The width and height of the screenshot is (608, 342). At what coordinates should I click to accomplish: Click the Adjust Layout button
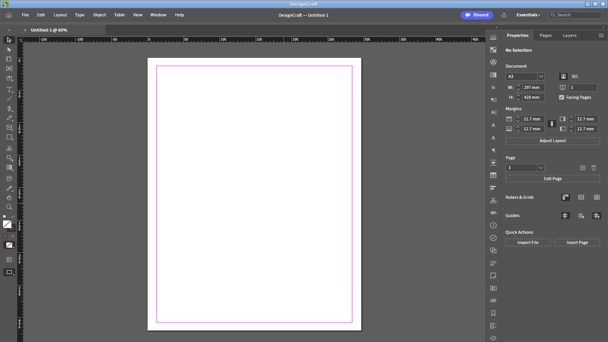click(x=553, y=141)
